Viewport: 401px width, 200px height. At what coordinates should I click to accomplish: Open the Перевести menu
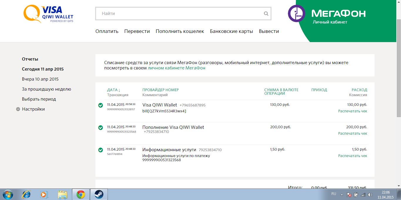pyautogui.click(x=137, y=31)
